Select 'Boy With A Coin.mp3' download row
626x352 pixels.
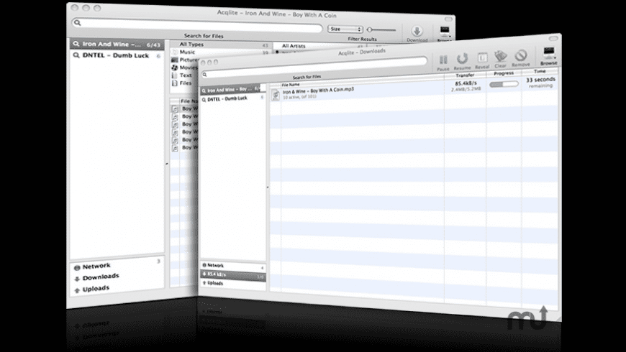[414, 91]
